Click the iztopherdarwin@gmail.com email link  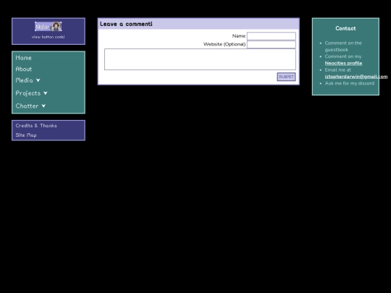[x=356, y=77]
